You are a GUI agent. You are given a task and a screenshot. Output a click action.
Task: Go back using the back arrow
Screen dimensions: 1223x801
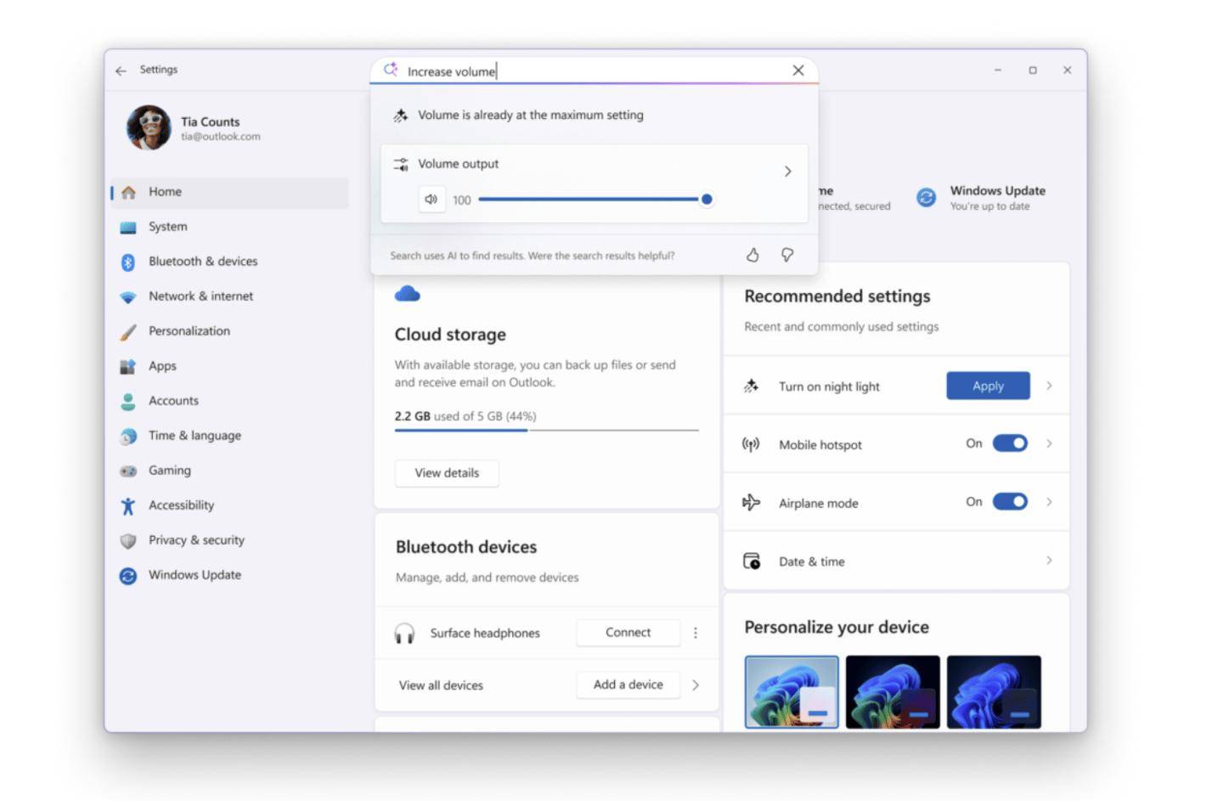[121, 71]
